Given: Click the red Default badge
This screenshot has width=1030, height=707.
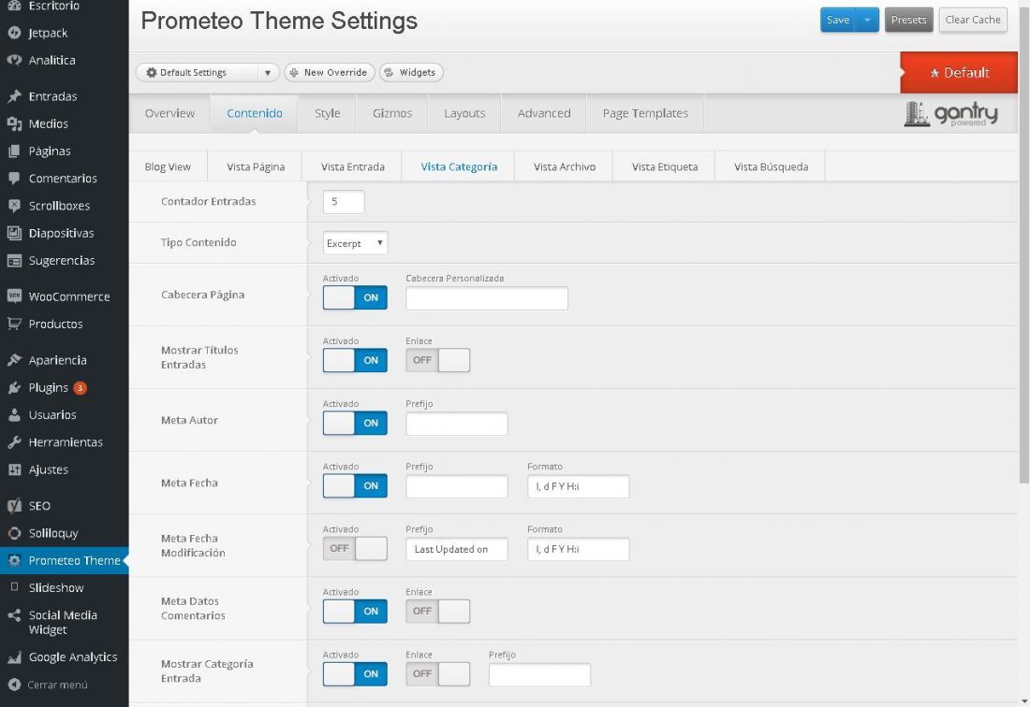Looking at the screenshot, I should [959, 73].
